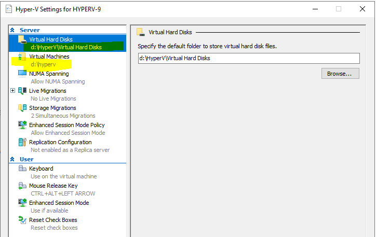376x237 pixels.
Task: Open Replication Configuration settings
Action: (x=60, y=142)
